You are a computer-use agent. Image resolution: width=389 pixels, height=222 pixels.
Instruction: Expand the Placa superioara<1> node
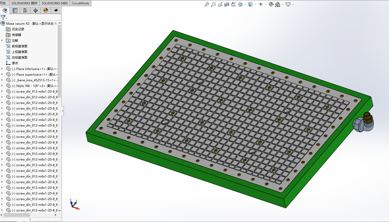2,74
